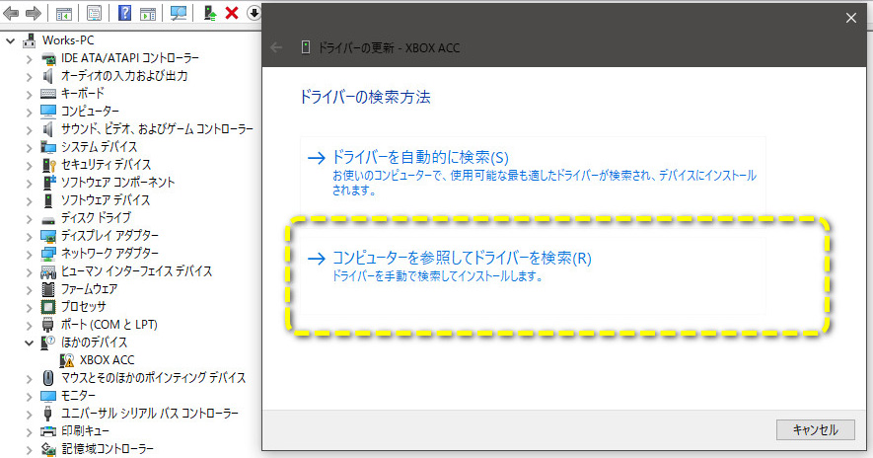The height and width of the screenshot is (458, 873).
Task: Click the printer icon beside 印刷キュー
Action: point(48,431)
